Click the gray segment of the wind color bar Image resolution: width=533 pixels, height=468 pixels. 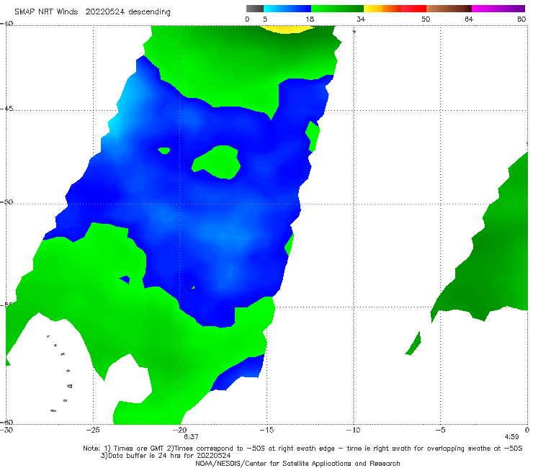point(255,9)
